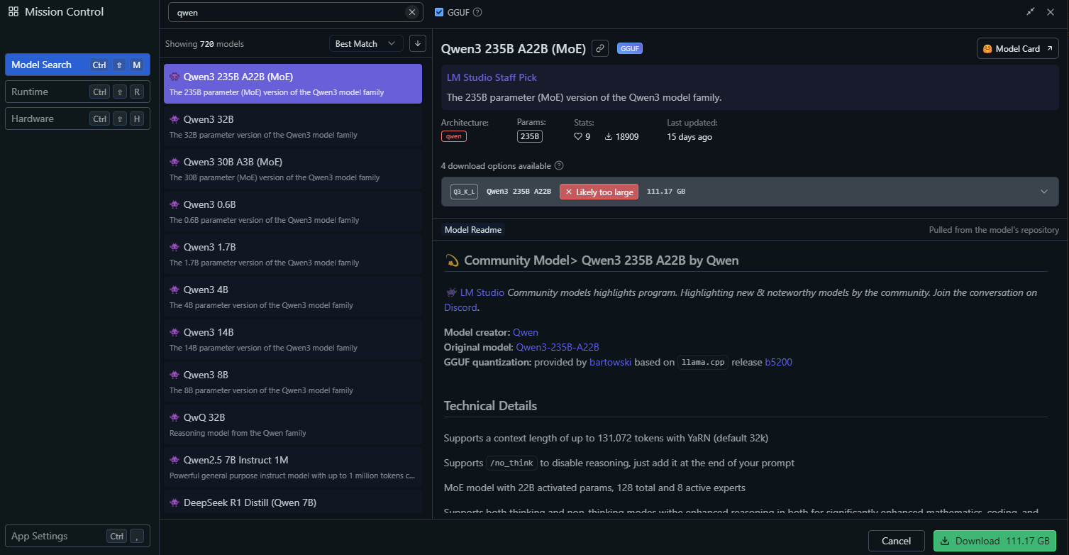Open App Settings

click(x=77, y=536)
